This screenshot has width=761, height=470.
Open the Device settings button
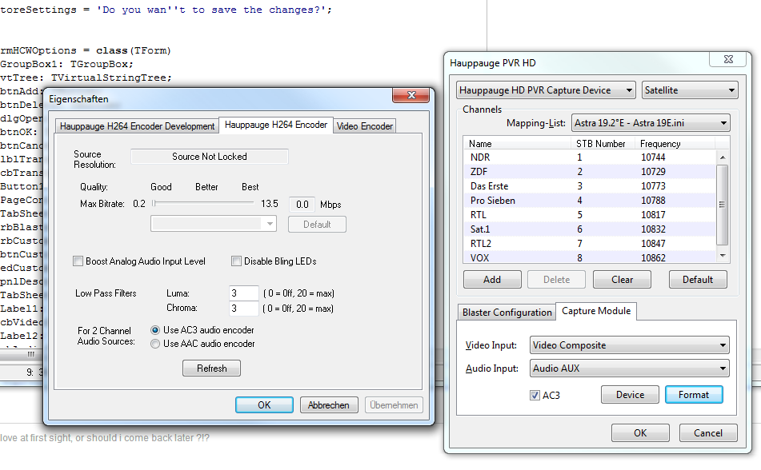click(630, 395)
